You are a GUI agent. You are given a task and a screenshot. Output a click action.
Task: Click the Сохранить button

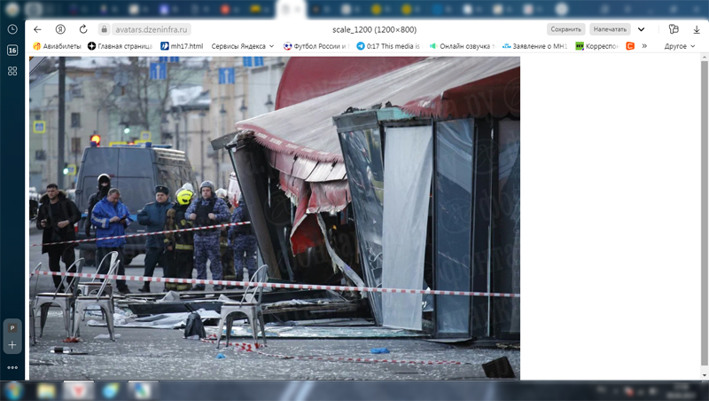565,29
